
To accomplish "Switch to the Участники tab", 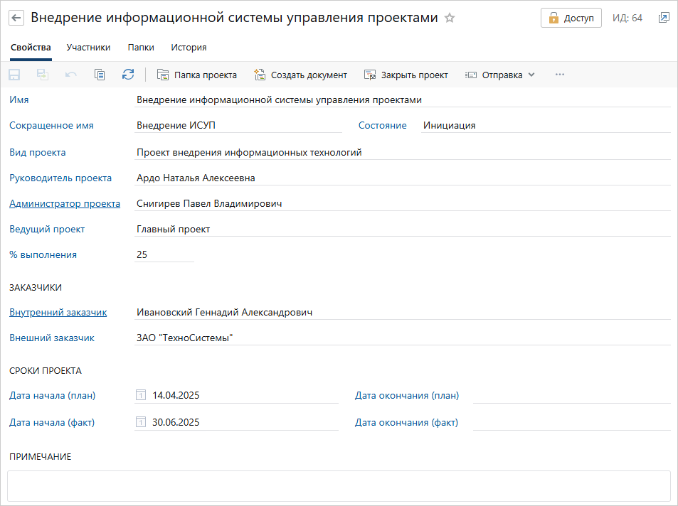I will click(88, 48).
